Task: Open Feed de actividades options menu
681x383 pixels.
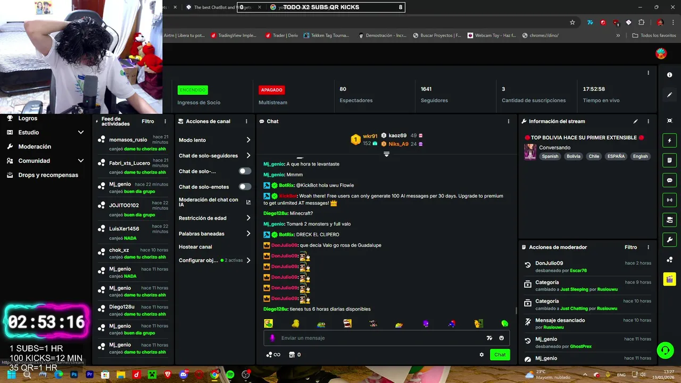Action: pos(165,121)
